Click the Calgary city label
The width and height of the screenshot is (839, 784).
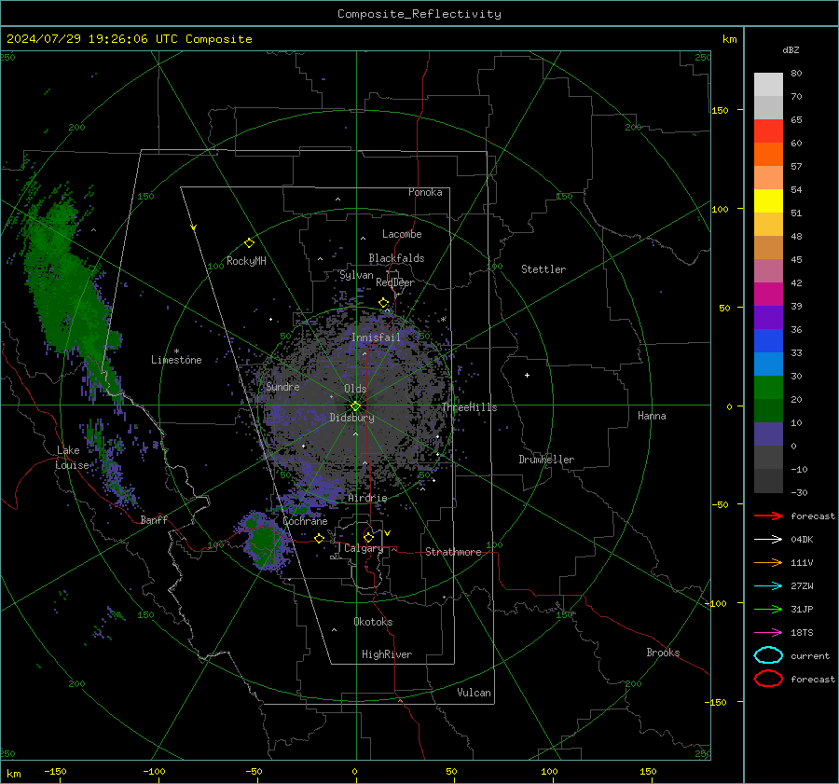tap(364, 548)
